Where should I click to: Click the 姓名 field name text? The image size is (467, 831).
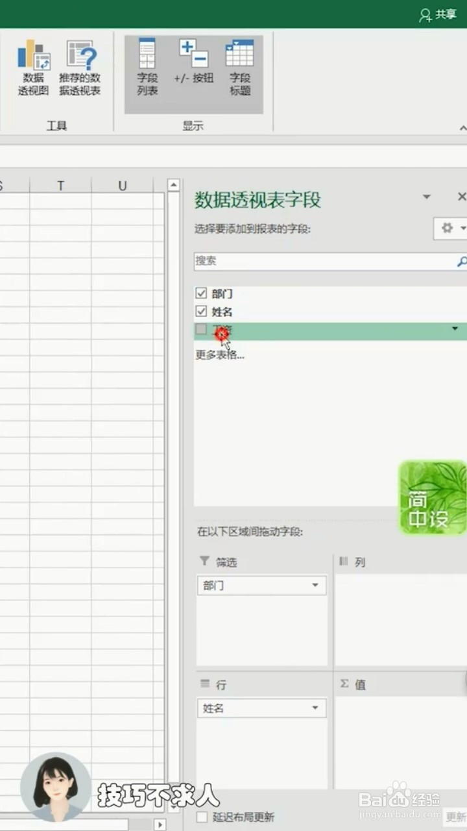tap(222, 312)
